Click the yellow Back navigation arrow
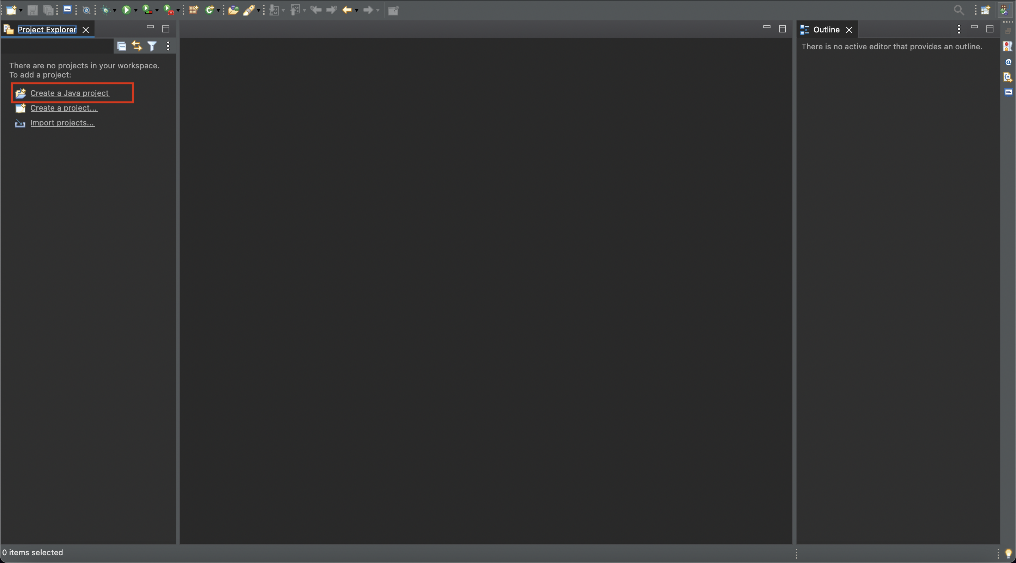1016x563 pixels. point(347,10)
